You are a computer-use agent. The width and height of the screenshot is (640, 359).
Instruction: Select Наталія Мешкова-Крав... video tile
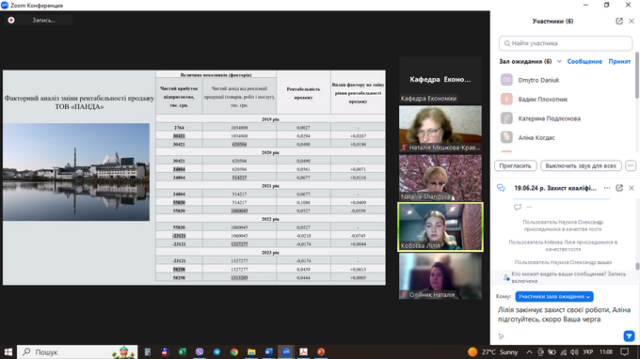click(440, 129)
